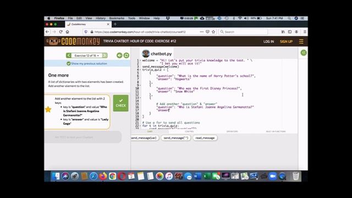Open Word from the Dock
The image size is (352, 198).
pos(197,176)
